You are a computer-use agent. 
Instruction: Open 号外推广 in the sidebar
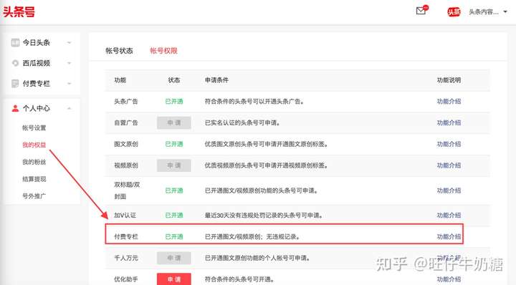[x=34, y=196]
